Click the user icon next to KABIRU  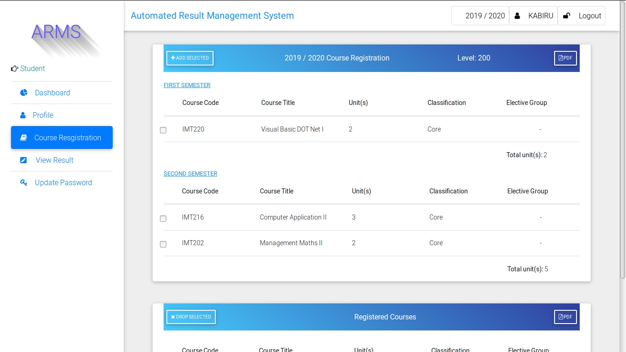click(517, 15)
